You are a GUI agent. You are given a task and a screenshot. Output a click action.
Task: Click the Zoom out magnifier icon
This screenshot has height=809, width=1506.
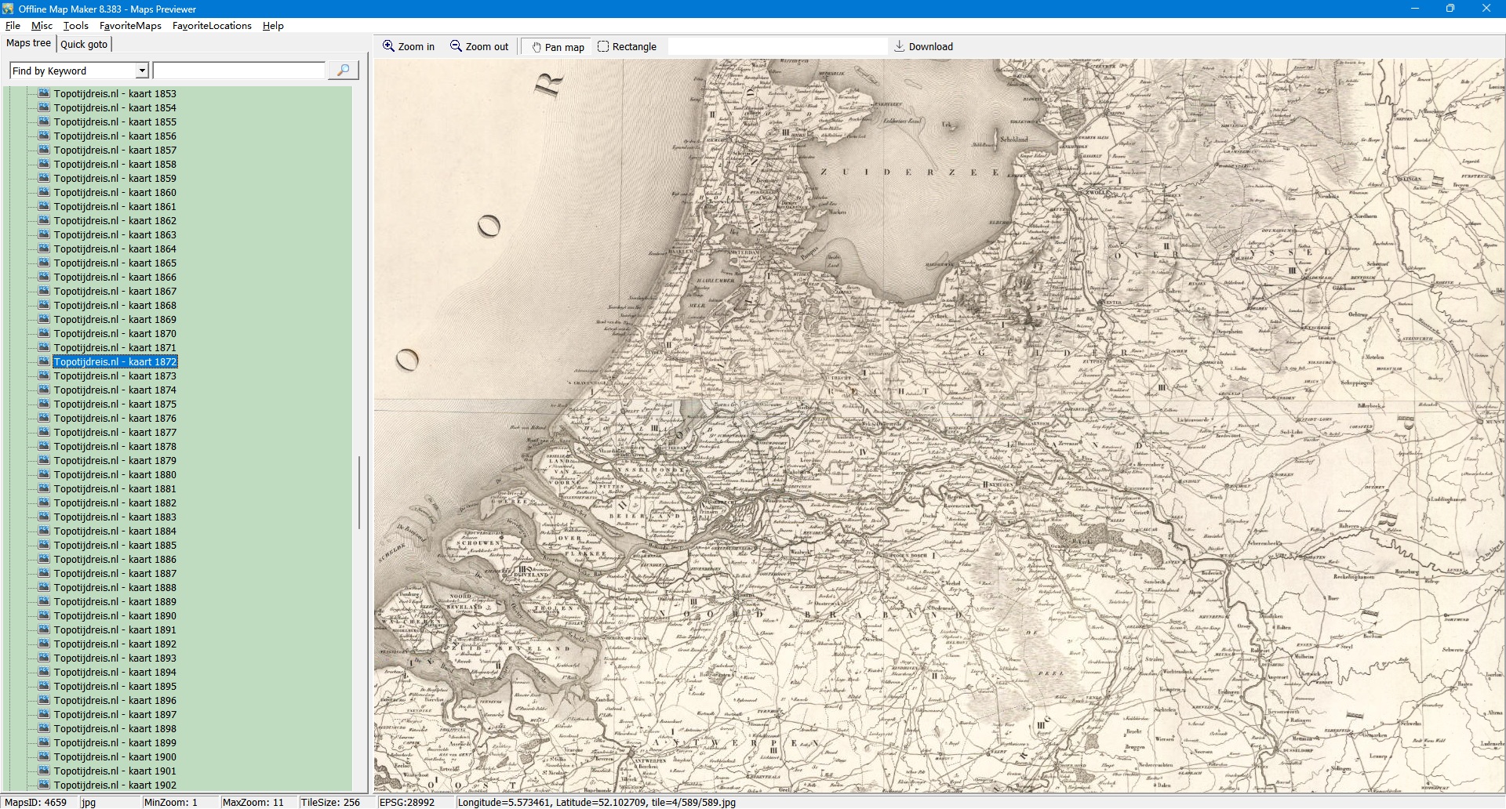(x=456, y=46)
